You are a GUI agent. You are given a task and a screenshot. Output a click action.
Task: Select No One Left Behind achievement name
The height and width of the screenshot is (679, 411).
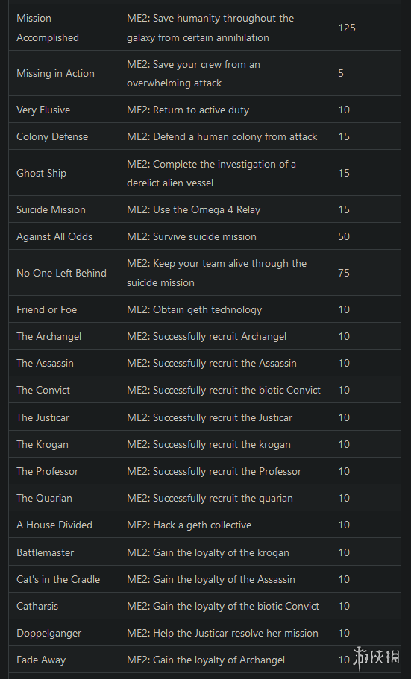point(61,273)
